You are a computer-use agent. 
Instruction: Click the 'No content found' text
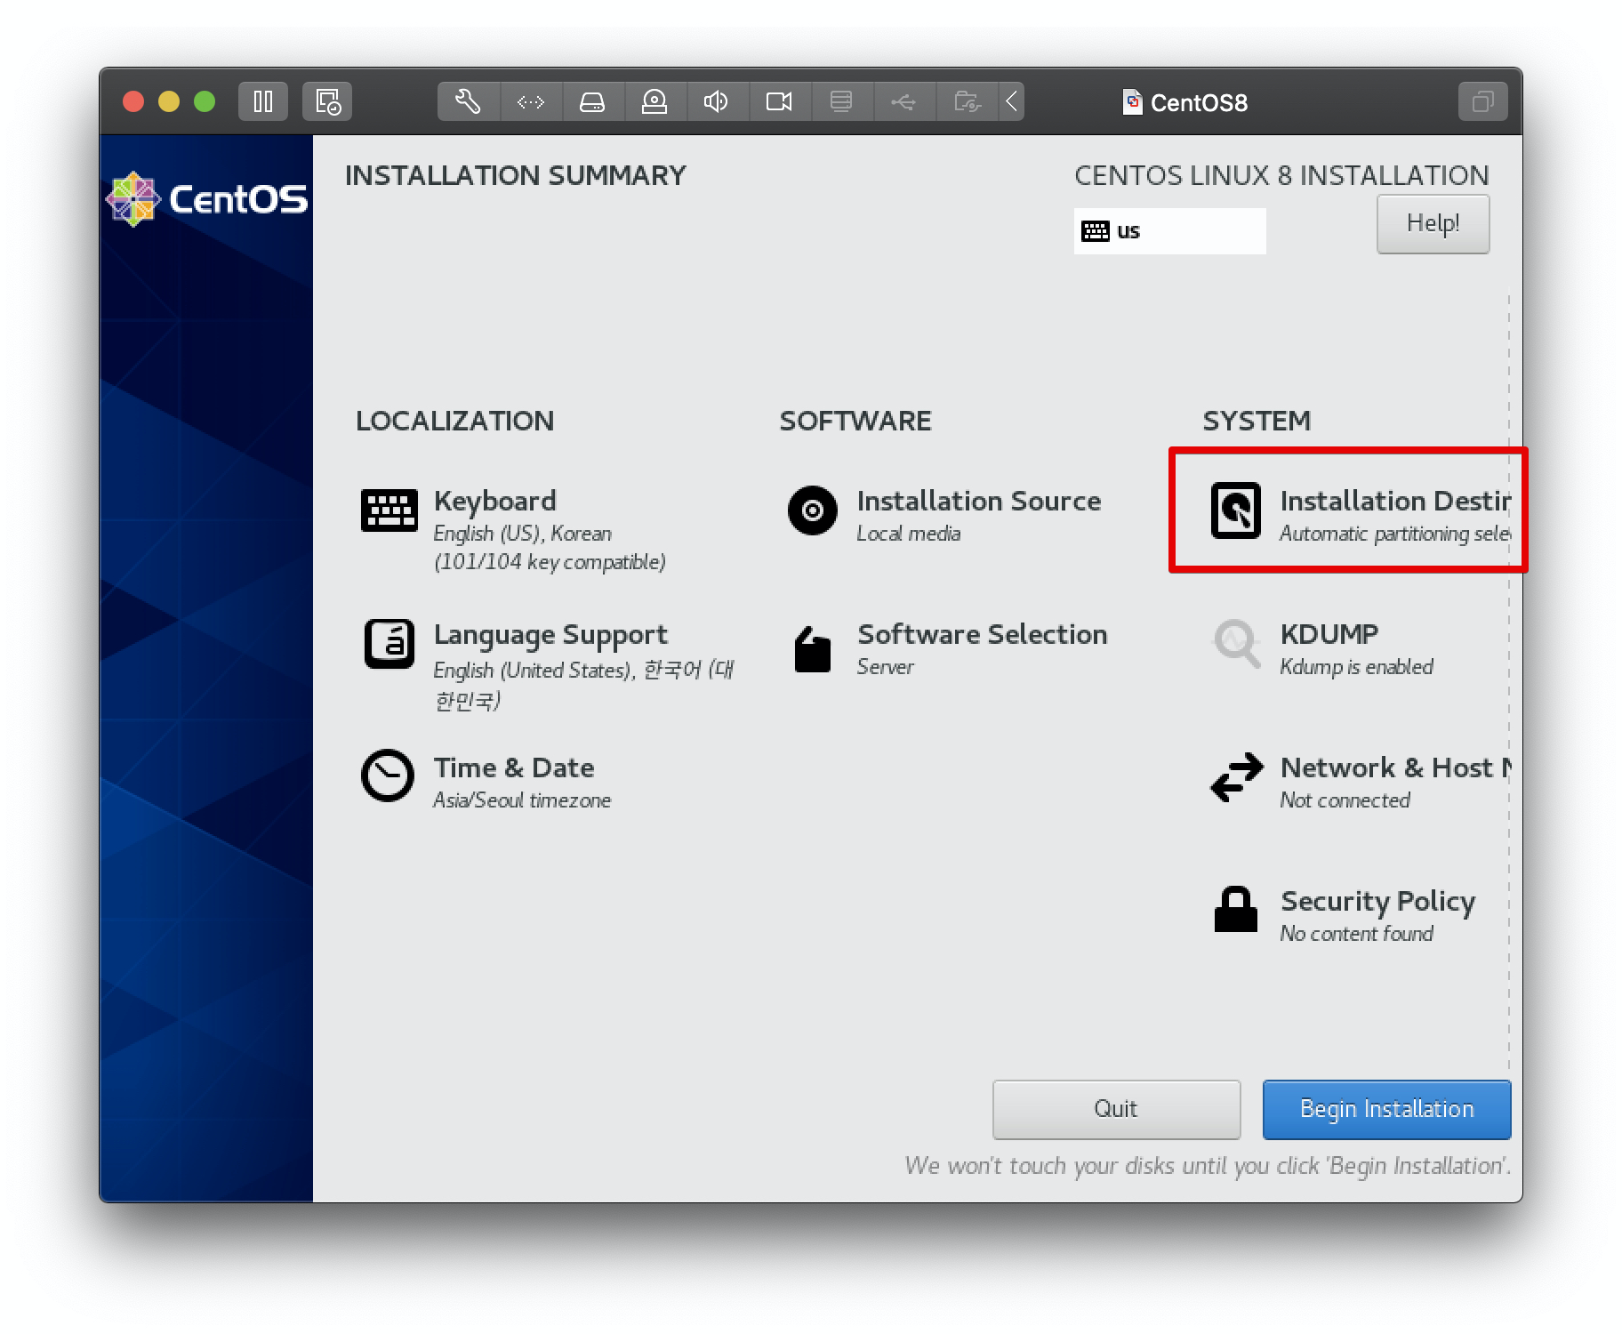1356,934
